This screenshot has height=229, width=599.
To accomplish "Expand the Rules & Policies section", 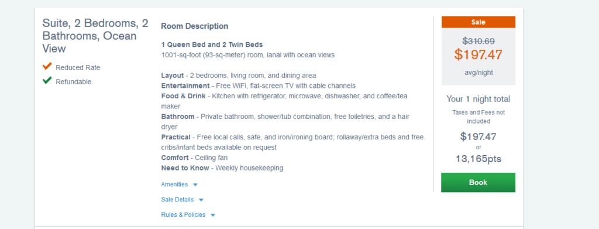I will pyautogui.click(x=183, y=215).
